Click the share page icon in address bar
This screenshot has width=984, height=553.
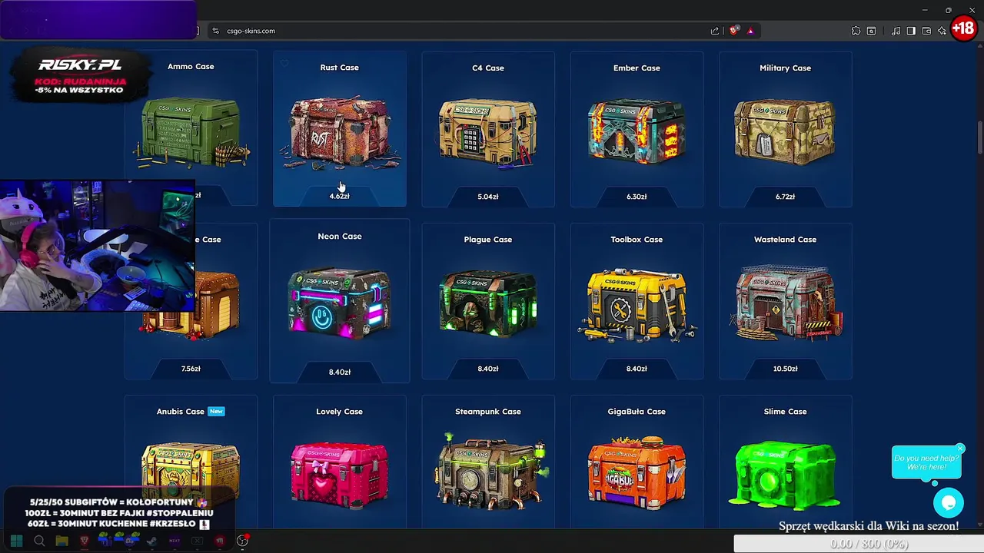(715, 31)
